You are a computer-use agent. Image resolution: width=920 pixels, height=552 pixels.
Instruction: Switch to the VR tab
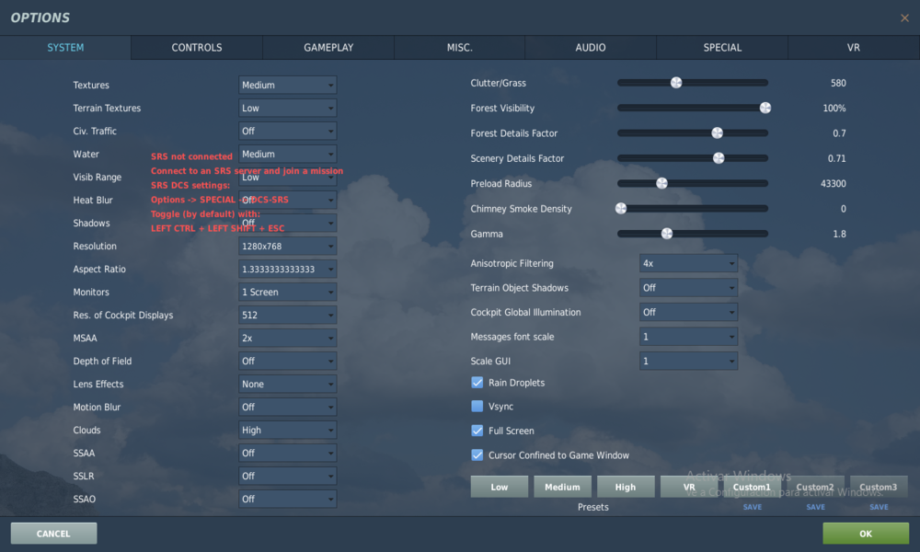(x=854, y=48)
